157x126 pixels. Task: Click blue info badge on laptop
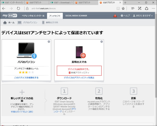coord(34,56)
